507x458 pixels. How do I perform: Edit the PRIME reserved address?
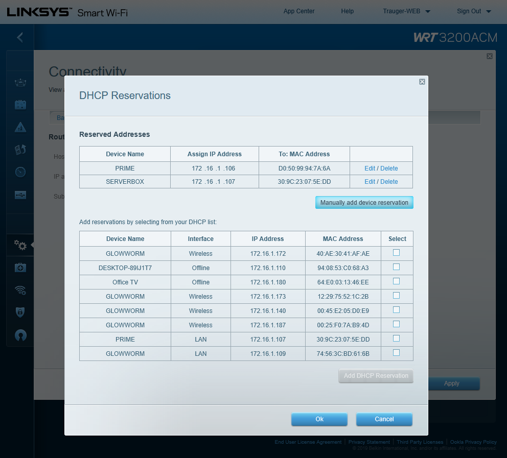coord(370,168)
